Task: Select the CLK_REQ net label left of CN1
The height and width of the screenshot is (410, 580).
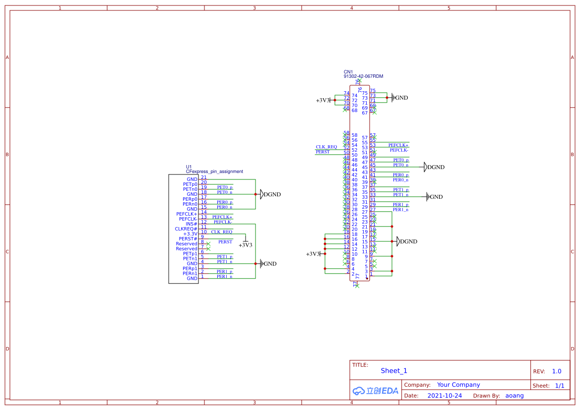Action: tap(326, 147)
